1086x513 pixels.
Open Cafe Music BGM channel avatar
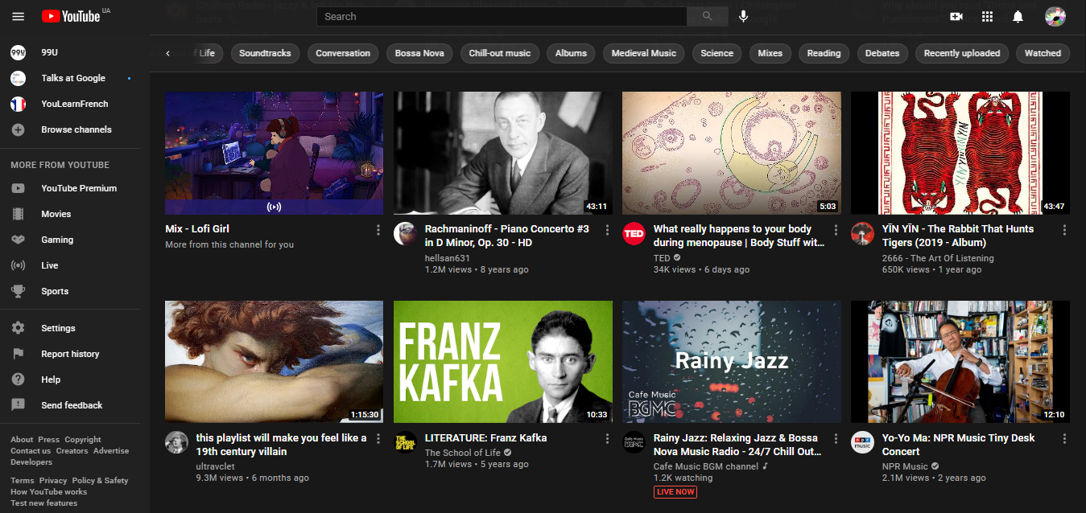pos(634,442)
